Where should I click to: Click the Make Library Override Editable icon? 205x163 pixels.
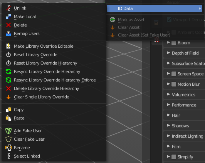[x=8, y=46]
